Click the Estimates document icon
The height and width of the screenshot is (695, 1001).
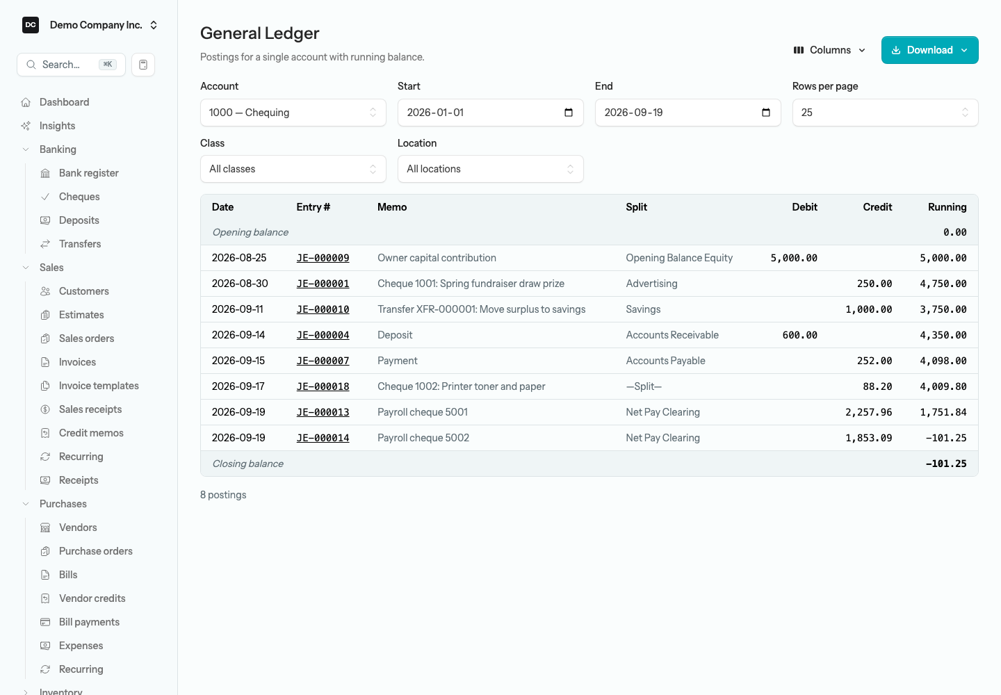pyautogui.click(x=45, y=315)
